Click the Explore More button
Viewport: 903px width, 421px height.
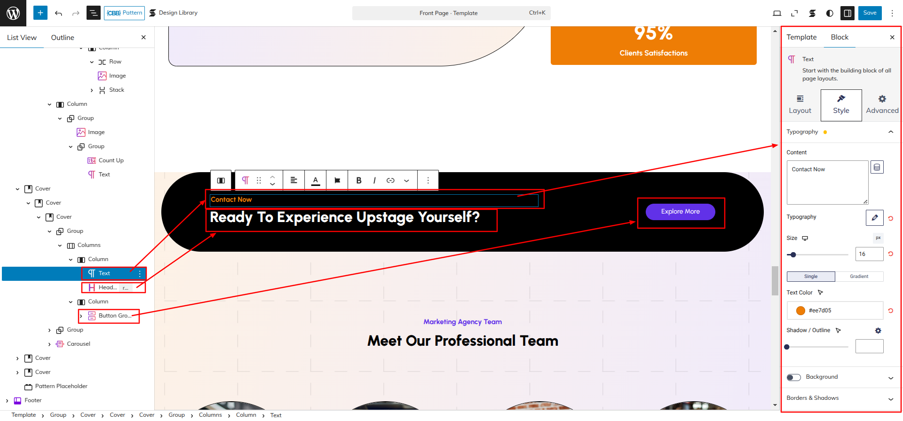coord(680,212)
